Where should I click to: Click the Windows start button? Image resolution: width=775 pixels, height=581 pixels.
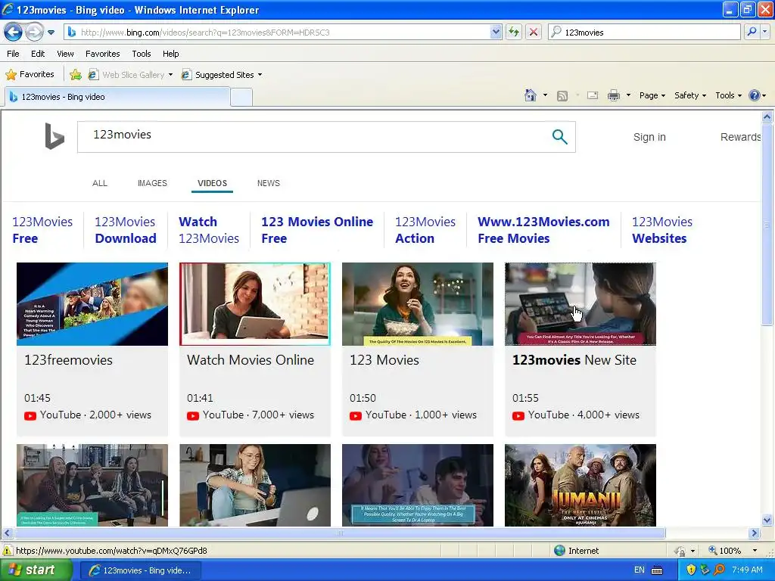tap(36, 570)
